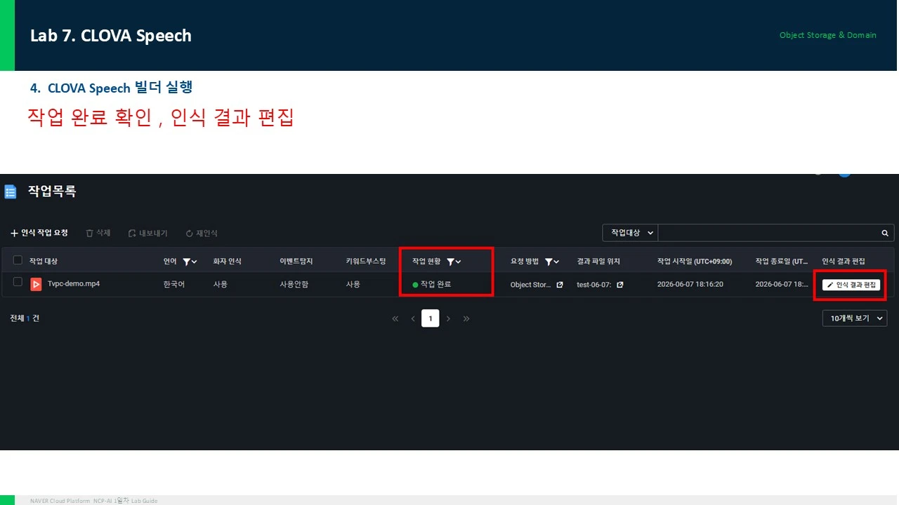Screen dimensions: 899x505
Task: Go to the first page of results
Action: click(x=395, y=318)
